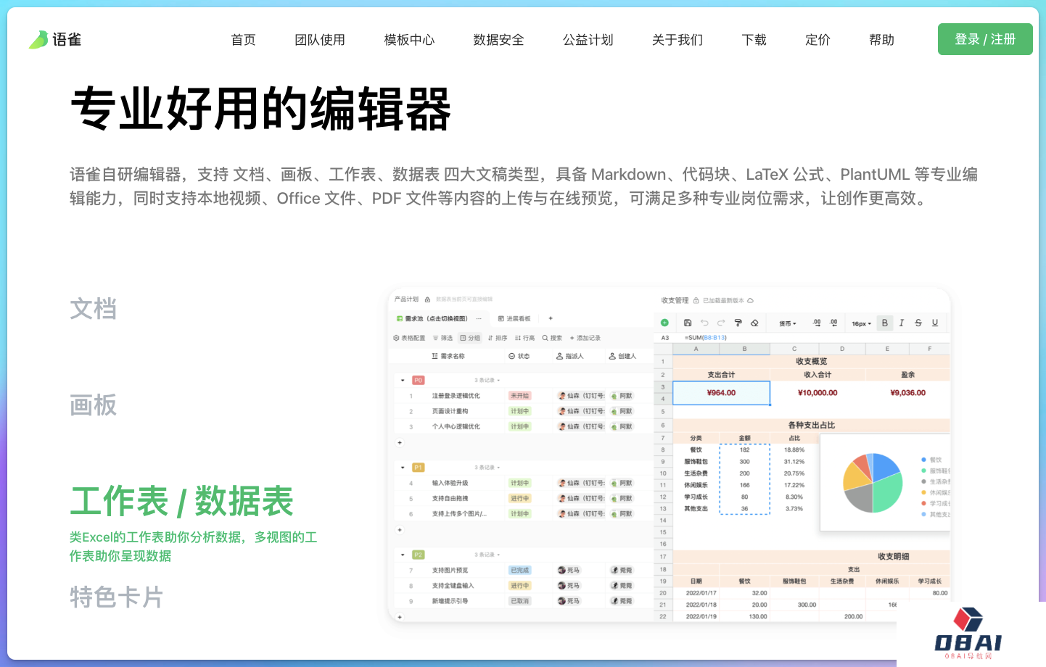The height and width of the screenshot is (667, 1046).
Task: Open the 货币 number format dropdown
Action: tap(788, 324)
